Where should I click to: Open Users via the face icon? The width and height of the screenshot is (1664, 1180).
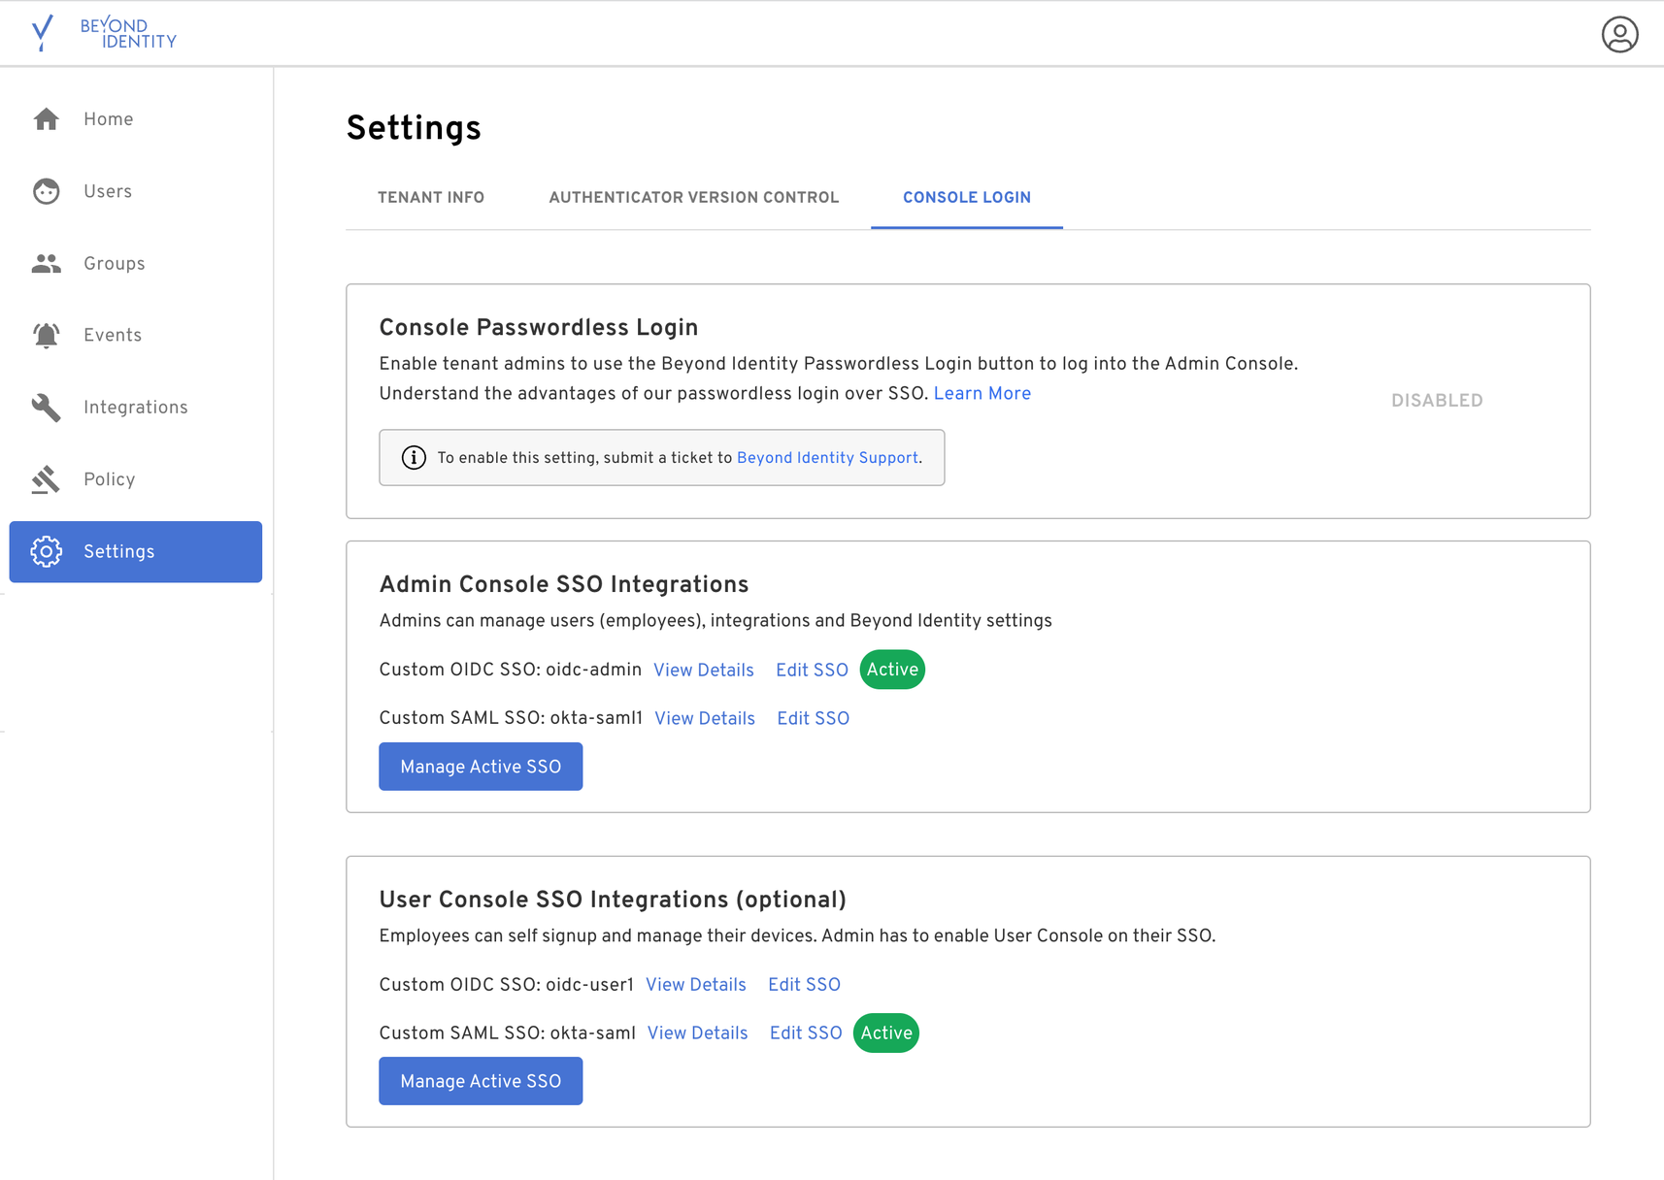click(x=46, y=191)
